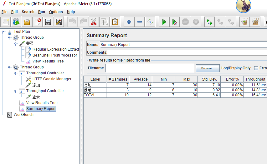Image resolution: width=267 pixels, height=164 pixels.
Task: Click the Toggle enable/disable icon
Action: (150, 22)
